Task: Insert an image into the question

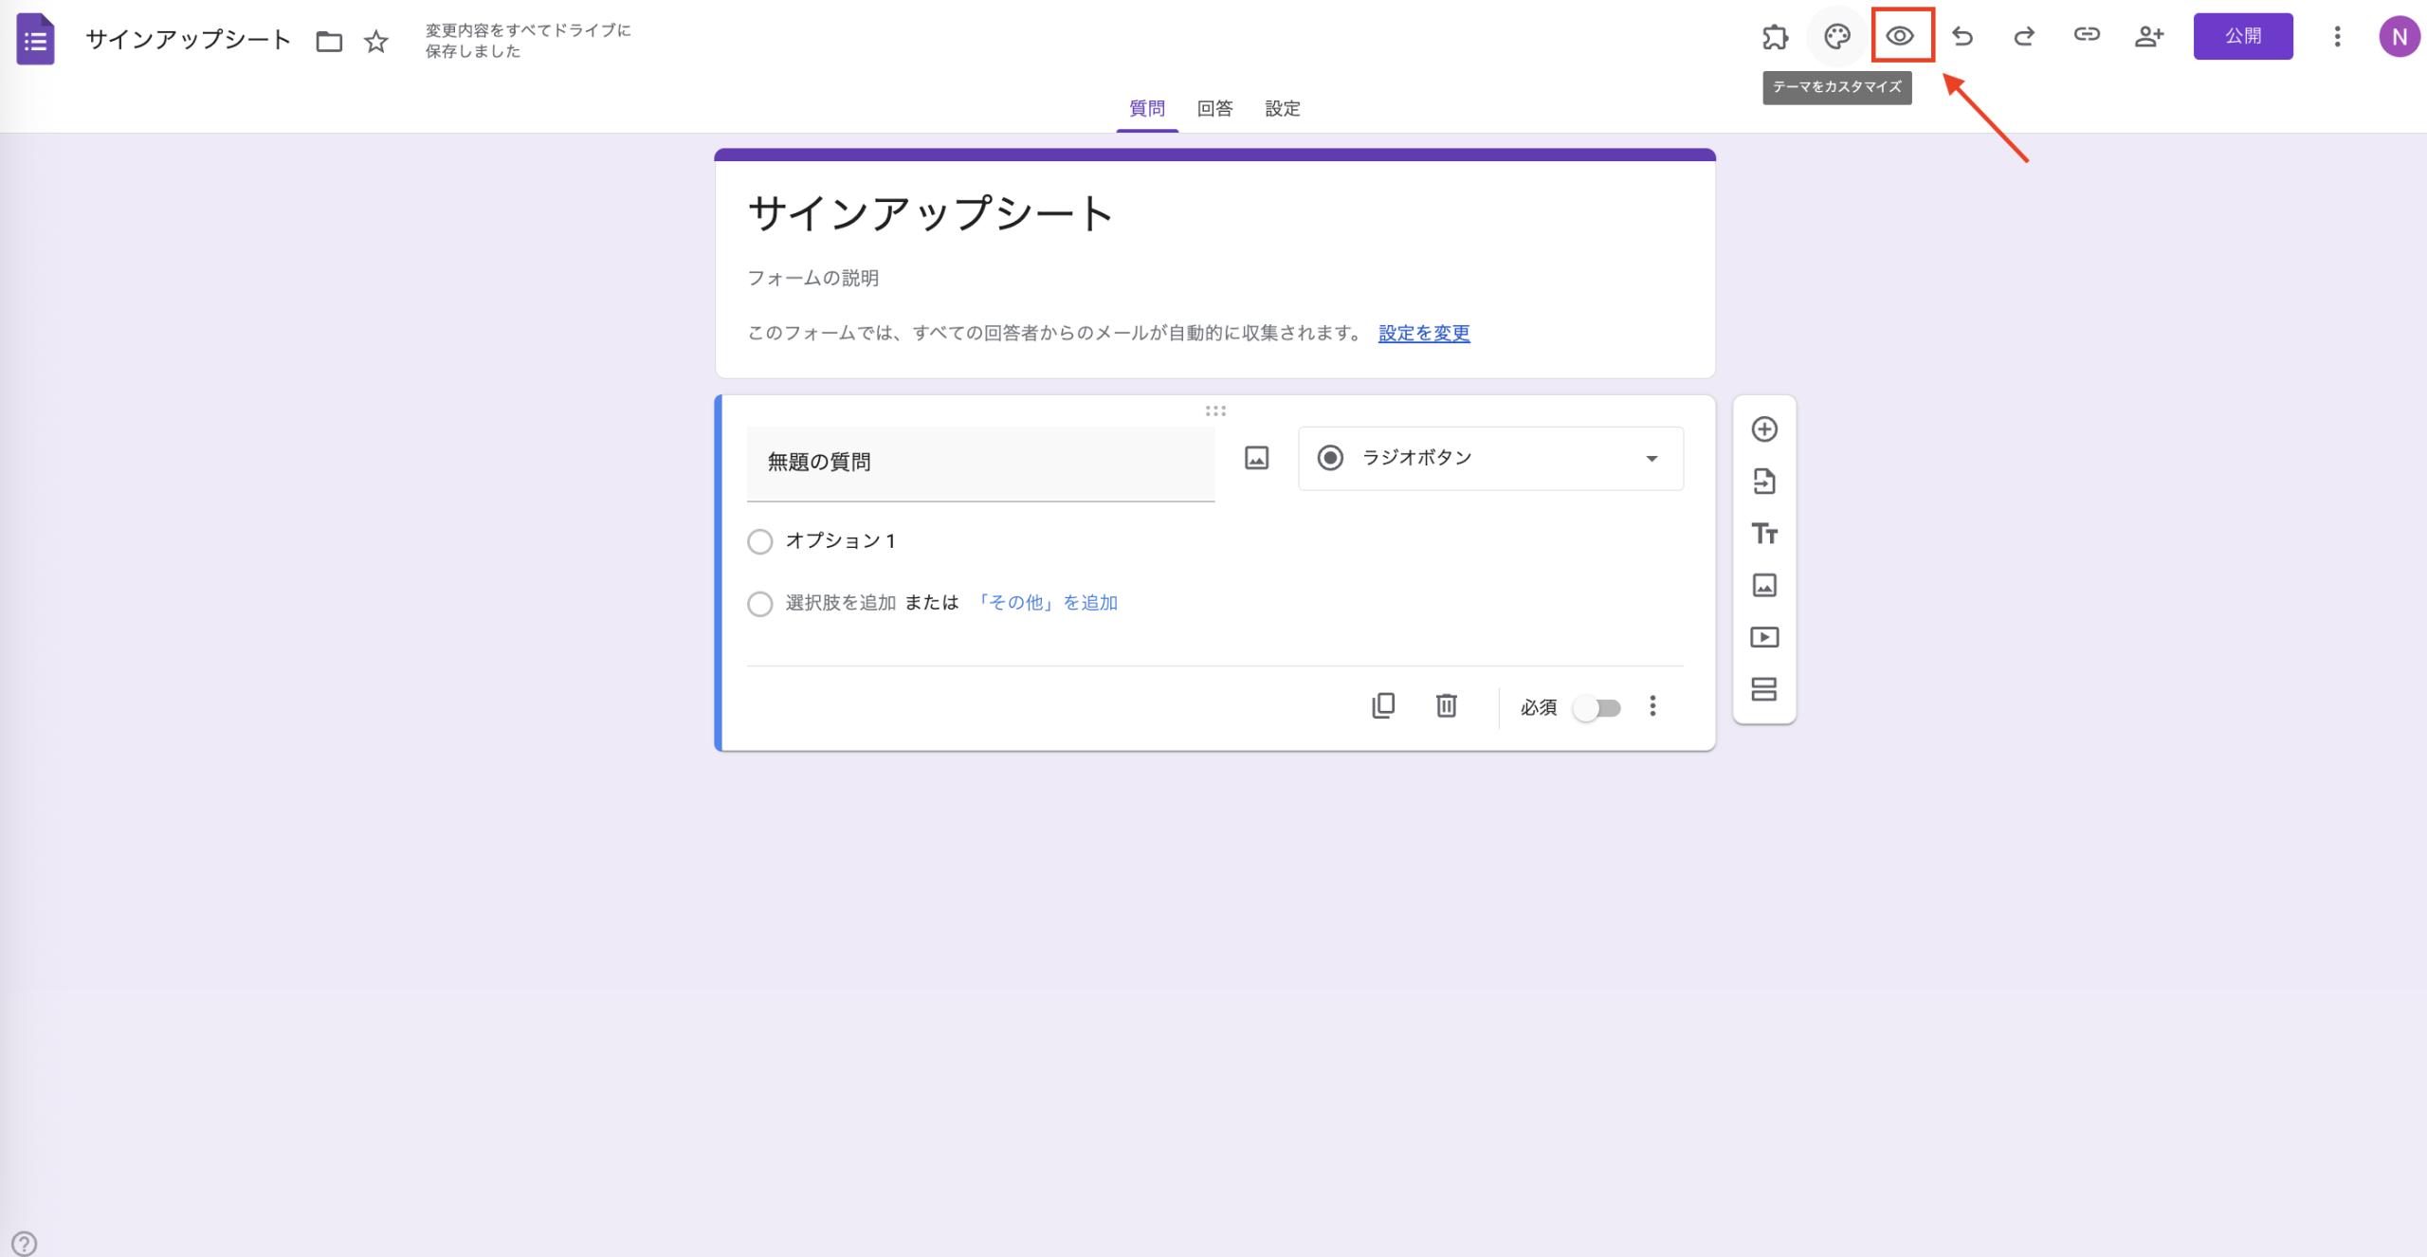Action: click(1255, 458)
